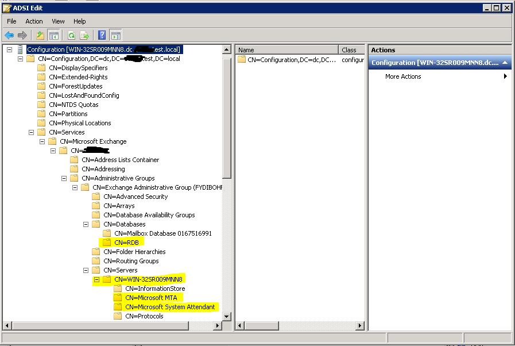Collapse the CN=Administrative Groups node

tap(64, 179)
